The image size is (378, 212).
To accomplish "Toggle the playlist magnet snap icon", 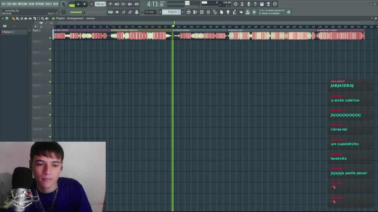I will 7,19.
